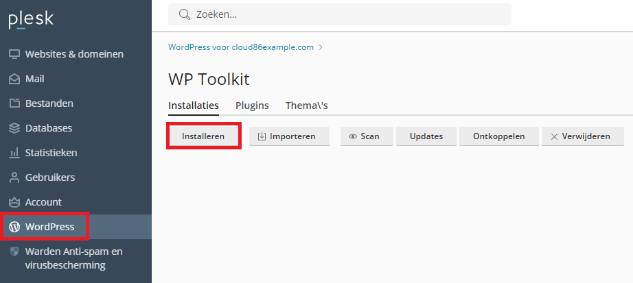Go to Bestanden label in sidebar
The height and width of the screenshot is (283, 633).
(49, 103)
